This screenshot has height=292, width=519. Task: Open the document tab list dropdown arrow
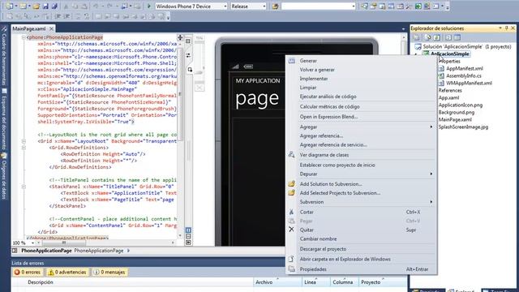pyautogui.click(x=403, y=29)
